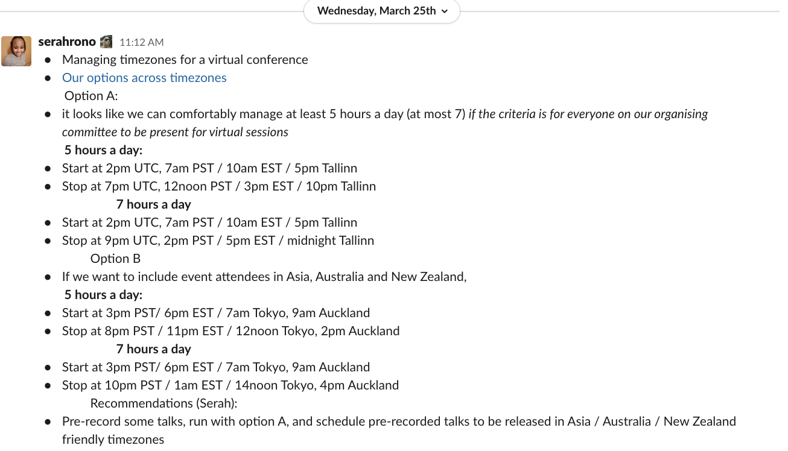Viewport: 788px width, 451px height.
Task: Click serahrono's profile avatar photo
Action: tap(16, 51)
